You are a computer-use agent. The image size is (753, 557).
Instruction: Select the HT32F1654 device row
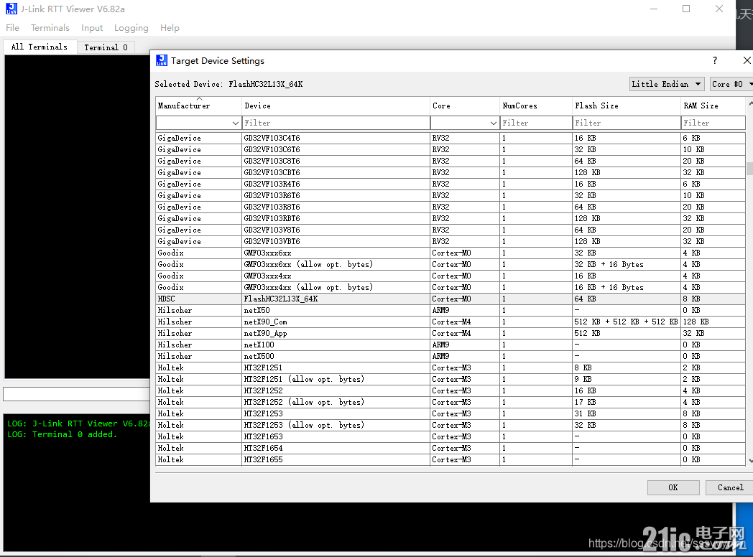tap(451, 449)
